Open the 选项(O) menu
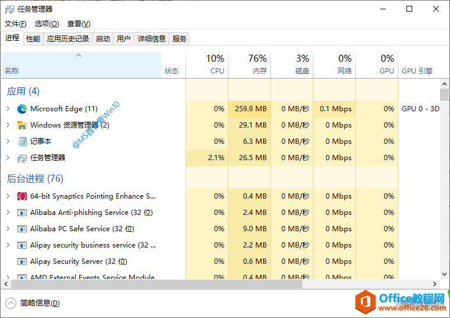Screen dimensions: 450x318 [47, 24]
